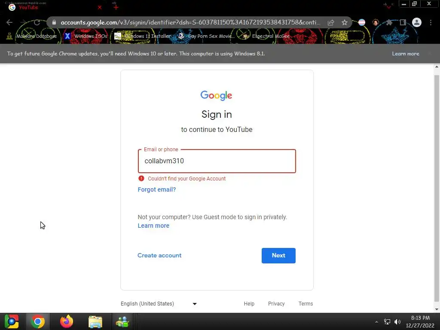Click the messenger people icon on the taskbar
The image size is (440, 330).
pos(122,321)
